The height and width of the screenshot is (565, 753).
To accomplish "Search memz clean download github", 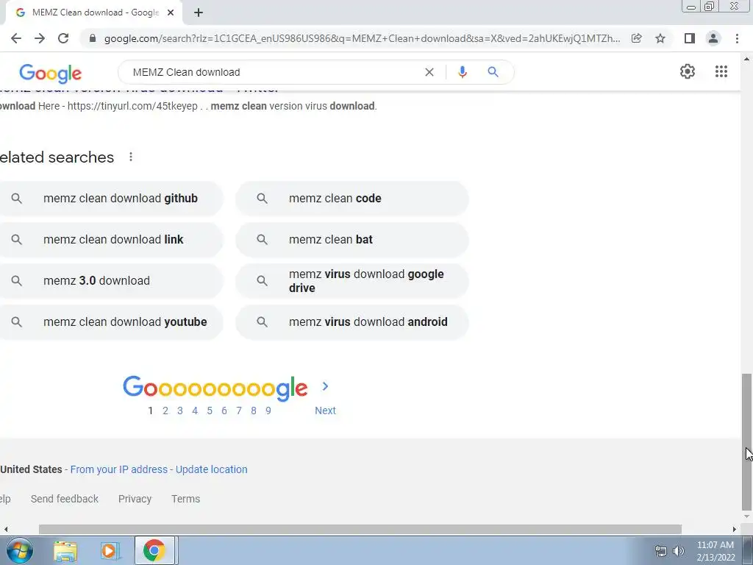I will tap(110, 199).
